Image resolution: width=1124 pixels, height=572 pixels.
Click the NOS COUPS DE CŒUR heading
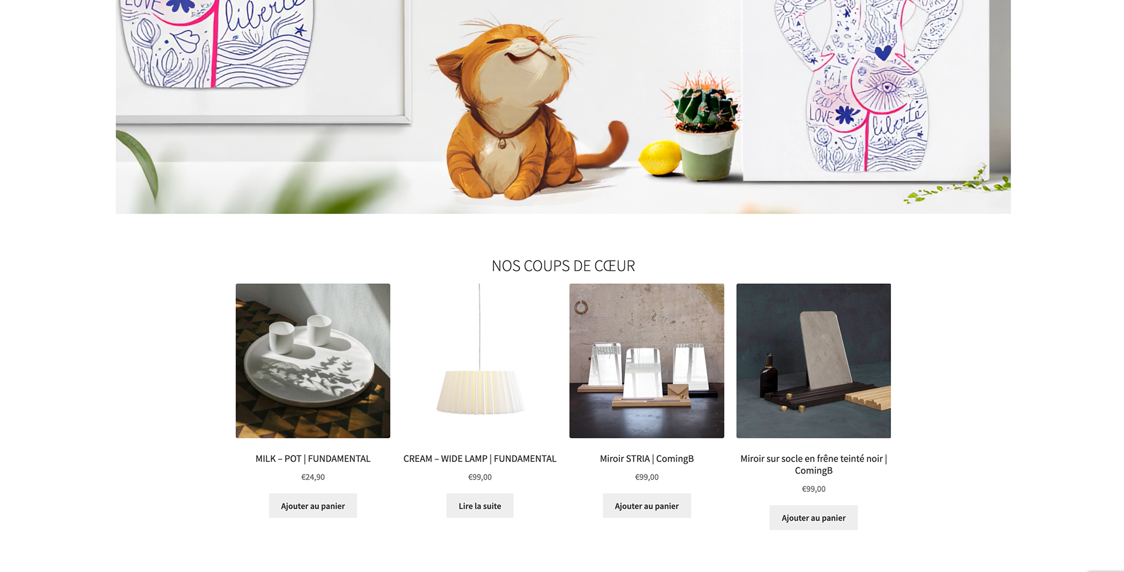pos(563,266)
